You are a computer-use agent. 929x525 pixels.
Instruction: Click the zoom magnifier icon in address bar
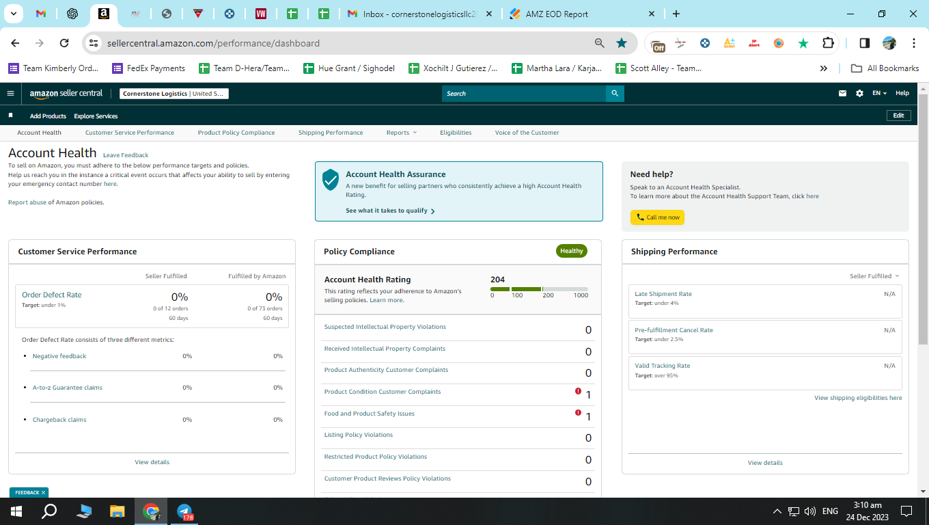click(600, 43)
